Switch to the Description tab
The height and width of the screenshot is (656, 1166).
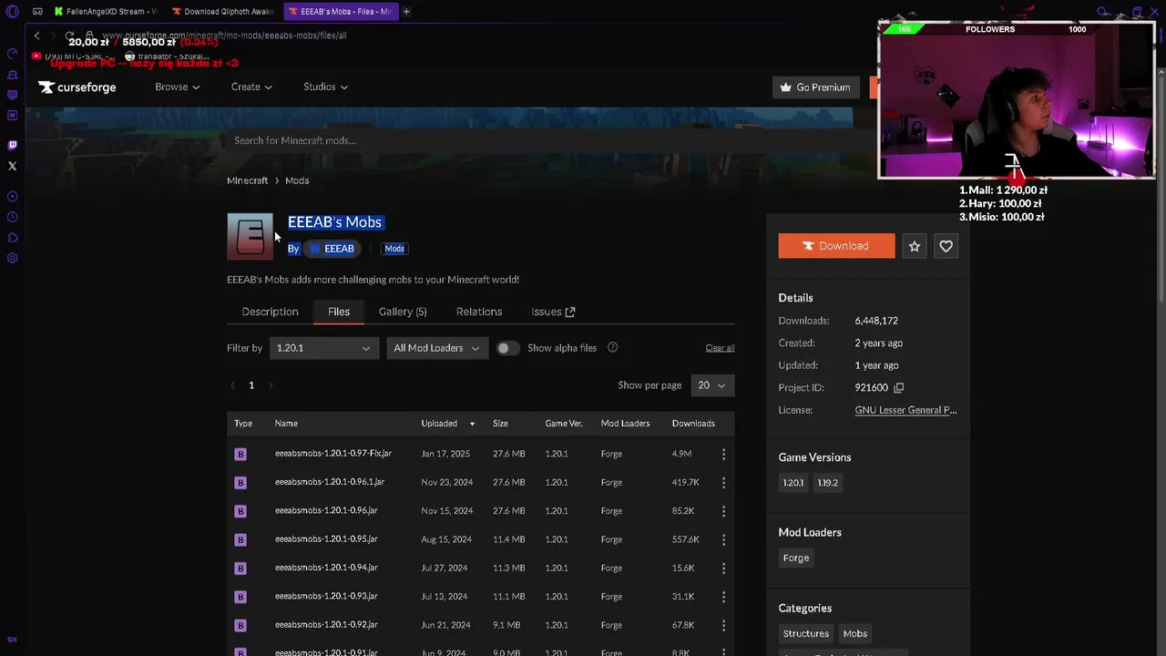(270, 312)
